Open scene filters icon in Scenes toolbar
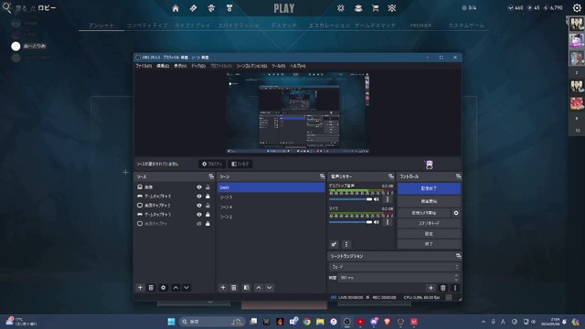Image resolution: width=585 pixels, height=329 pixels. (x=246, y=288)
